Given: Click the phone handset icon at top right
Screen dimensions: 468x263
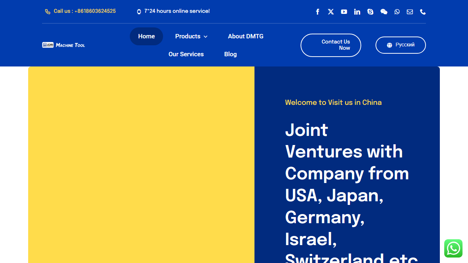Looking at the screenshot, I should pos(423,12).
